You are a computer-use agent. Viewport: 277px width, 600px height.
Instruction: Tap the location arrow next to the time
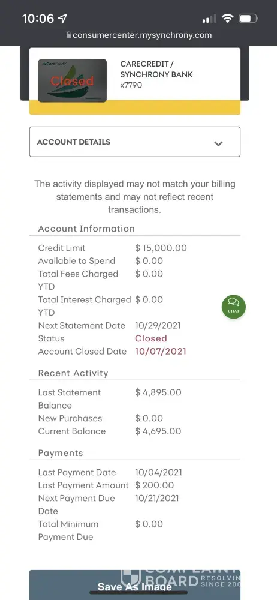(62, 19)
